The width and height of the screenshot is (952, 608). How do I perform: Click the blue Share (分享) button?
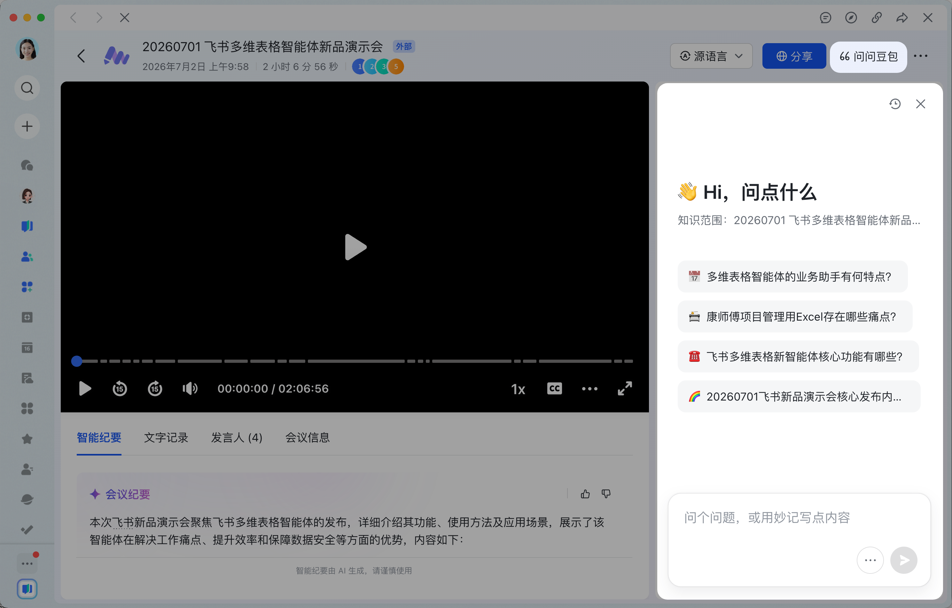tap(794, 56)
